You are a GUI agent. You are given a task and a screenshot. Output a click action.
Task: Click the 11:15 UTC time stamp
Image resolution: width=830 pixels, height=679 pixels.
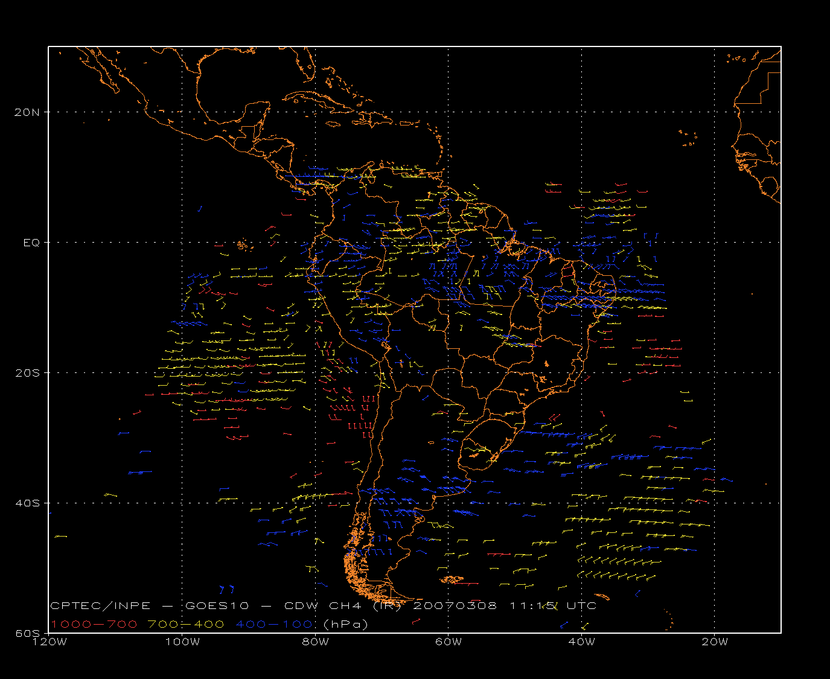click(554, 606)
